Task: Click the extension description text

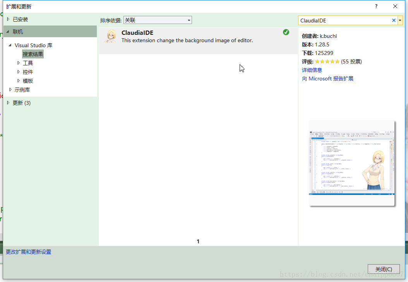Action: pos(187,41)
